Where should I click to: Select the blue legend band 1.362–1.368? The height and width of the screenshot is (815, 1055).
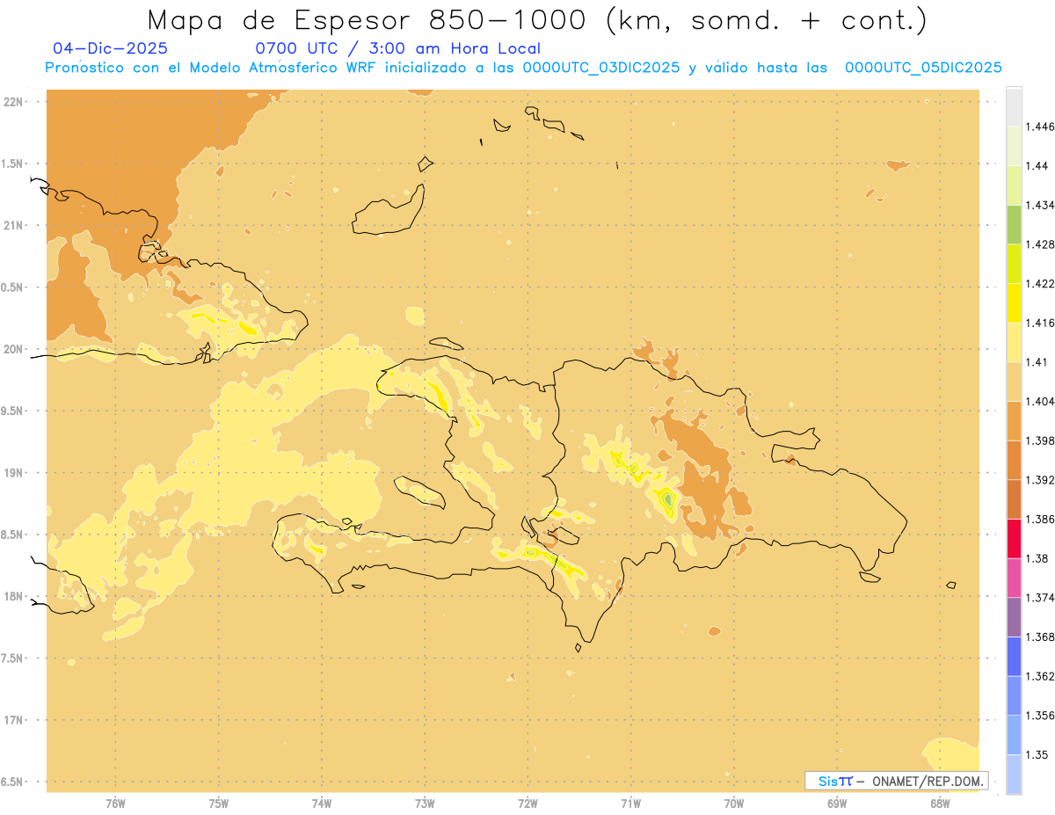[1014, 657]
